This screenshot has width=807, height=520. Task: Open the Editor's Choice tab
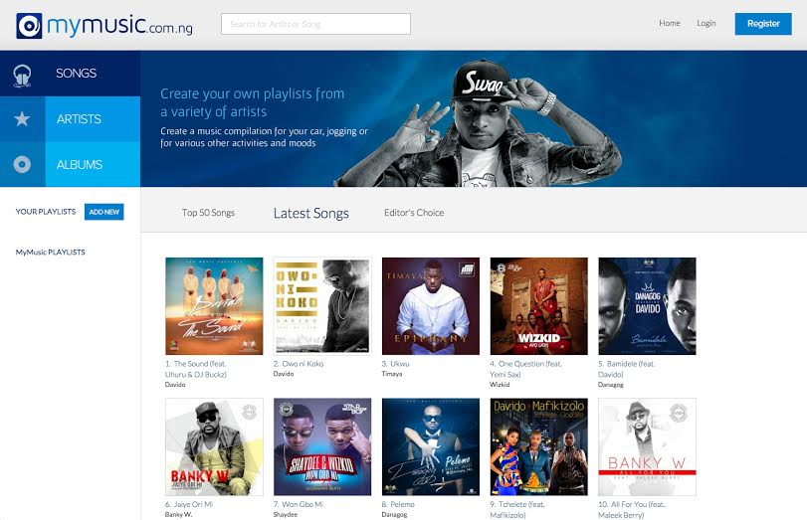click(x=414, y=213)
